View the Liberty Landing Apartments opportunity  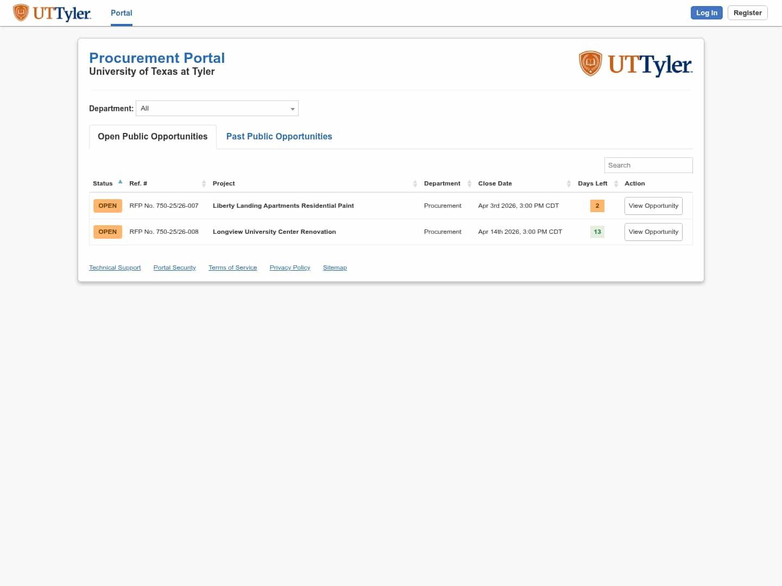(653, 206)
